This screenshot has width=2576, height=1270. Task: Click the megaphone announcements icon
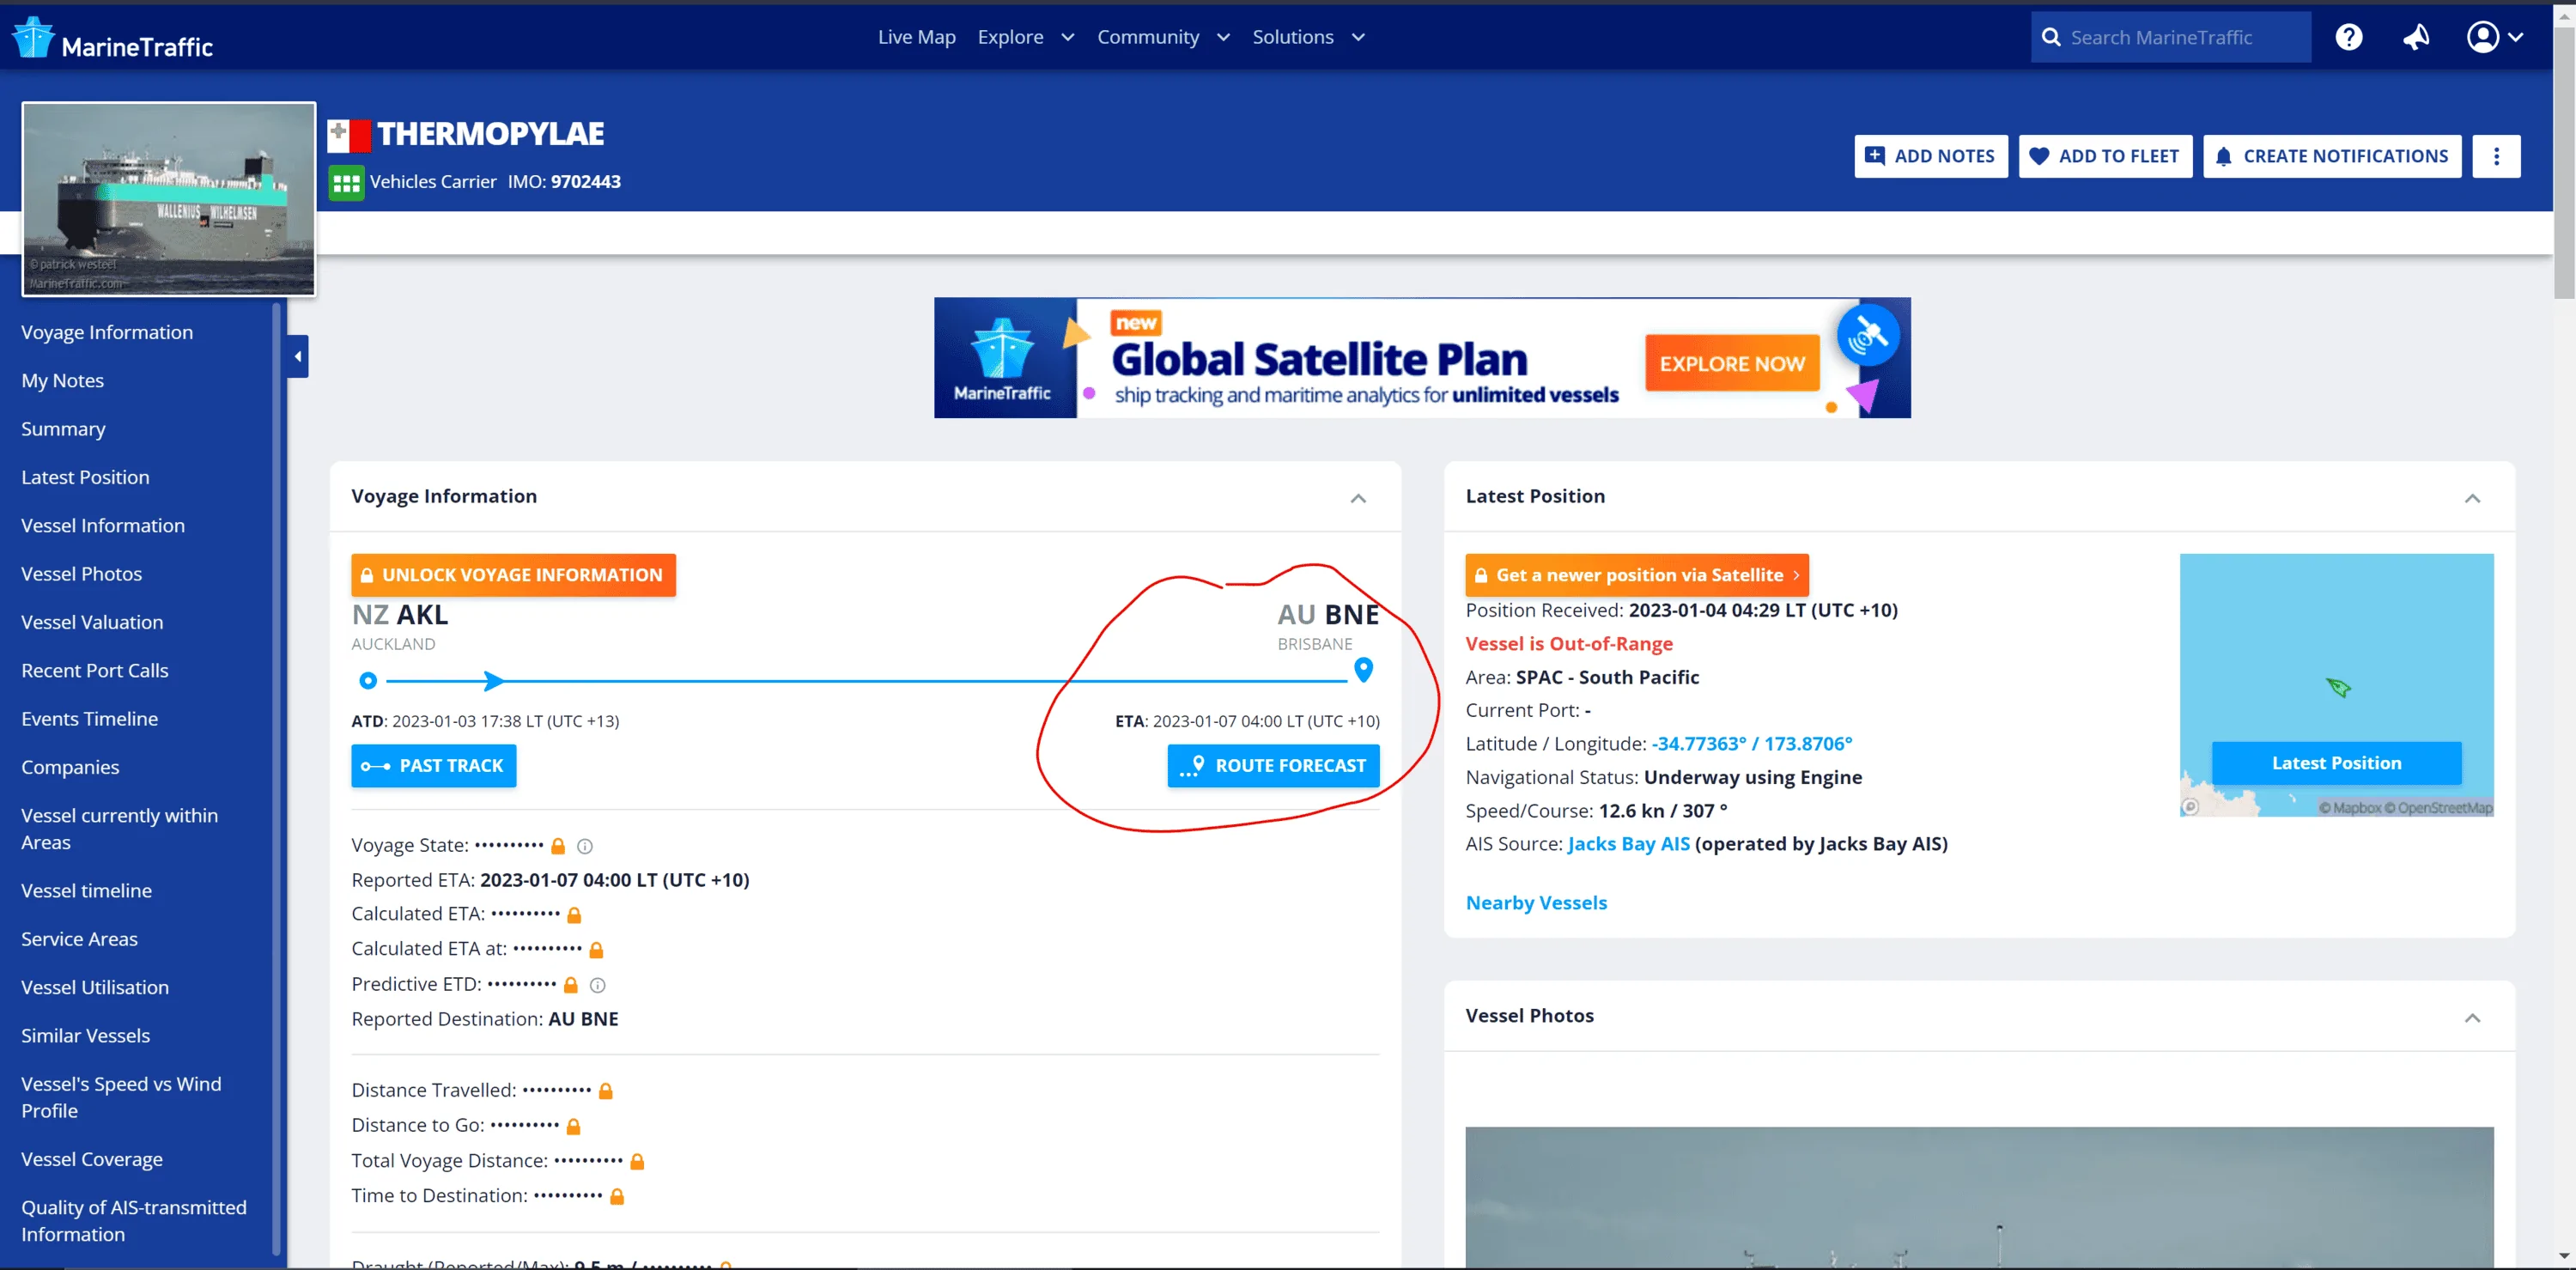pos(2416,37)
